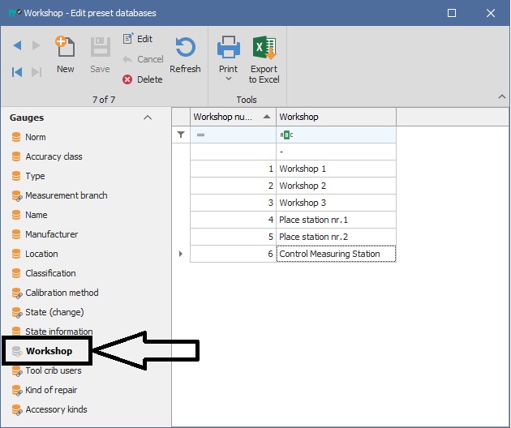Click the filter row funnel icon

(x=181, y=135)
